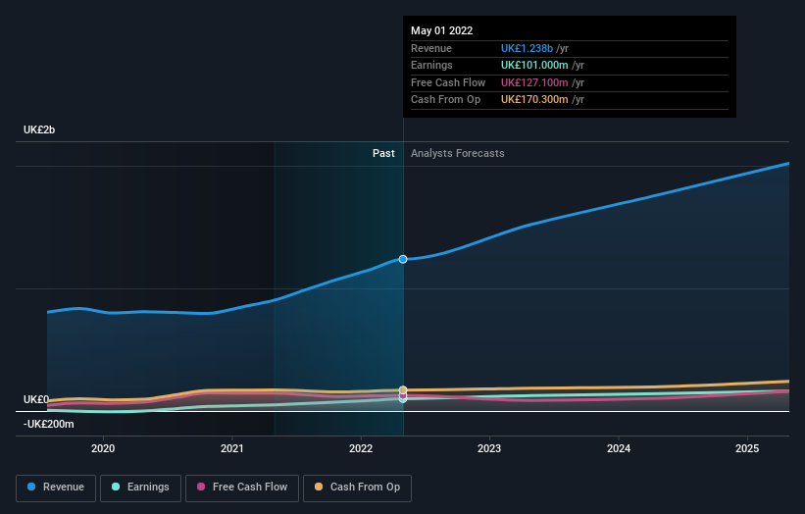Select the Revenue data point marker on chart

click(403, 259)
